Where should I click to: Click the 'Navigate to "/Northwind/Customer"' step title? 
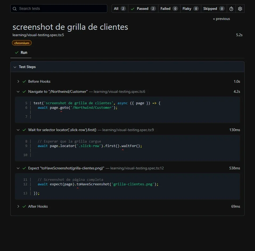click(x=58, y=92)
